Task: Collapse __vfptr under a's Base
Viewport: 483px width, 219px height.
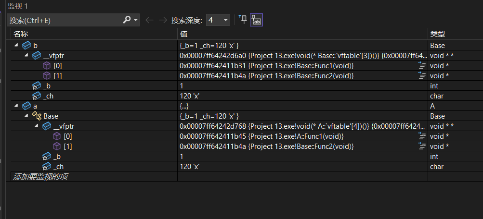Action: (x=37, y=126)
